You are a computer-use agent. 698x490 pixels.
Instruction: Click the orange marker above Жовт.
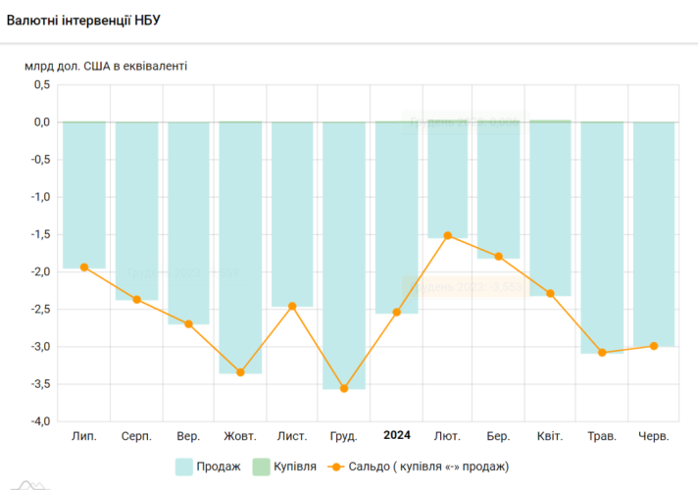240,372
